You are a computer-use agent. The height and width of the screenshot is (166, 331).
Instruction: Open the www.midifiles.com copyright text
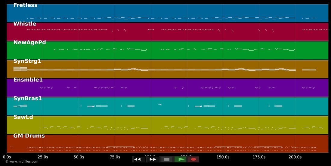[22, 162]
